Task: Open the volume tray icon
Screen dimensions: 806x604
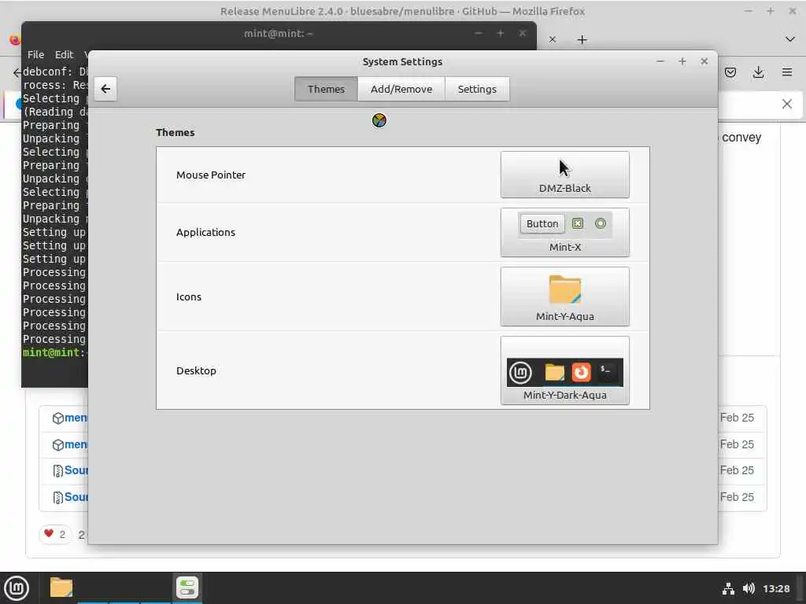Action: 749,588
